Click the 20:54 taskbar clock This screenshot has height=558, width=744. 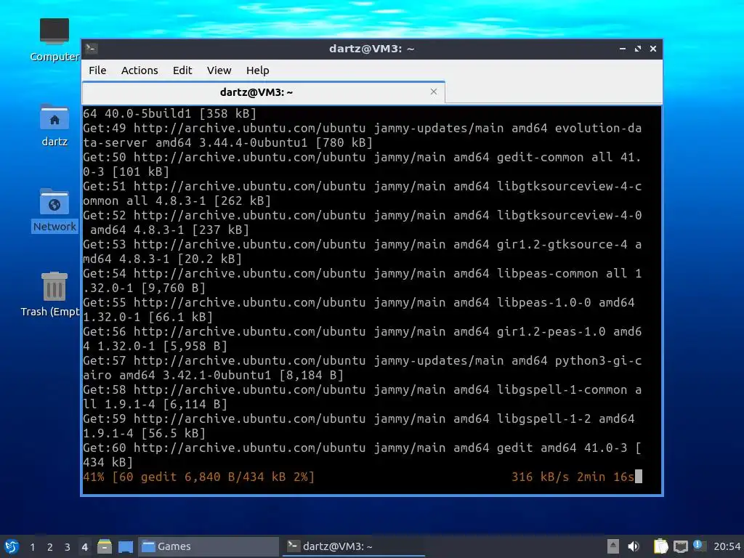coord(727,546)
